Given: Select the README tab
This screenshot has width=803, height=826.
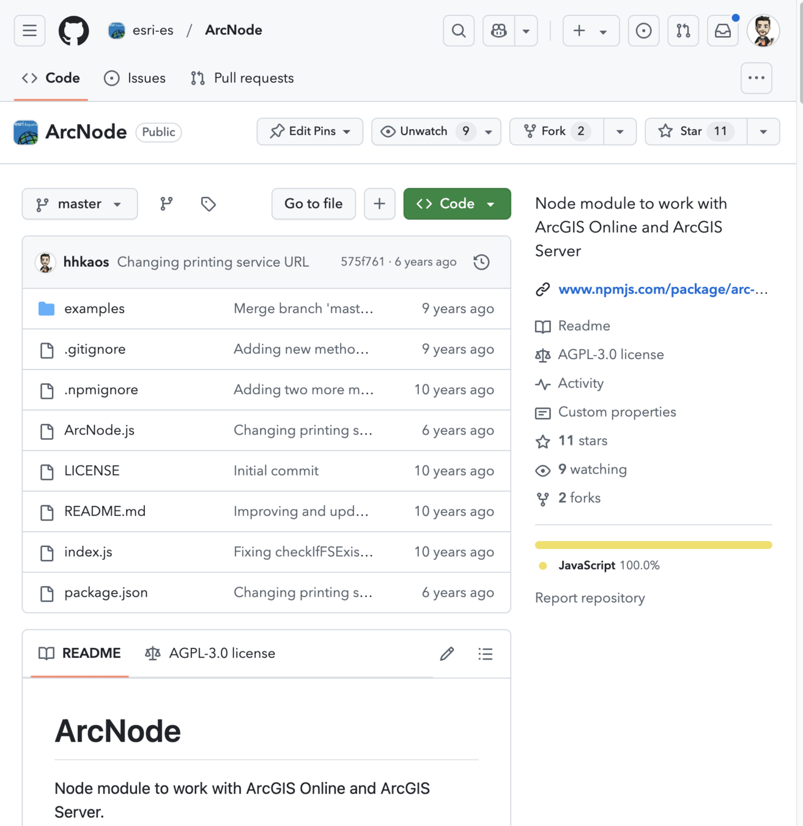Looking at the screenshot, I should 80,653.
